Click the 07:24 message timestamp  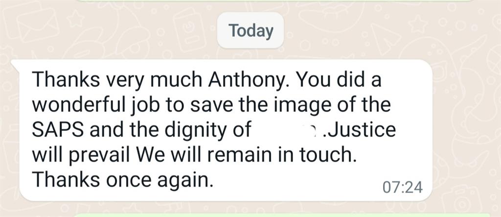click(x=402, y=188)
